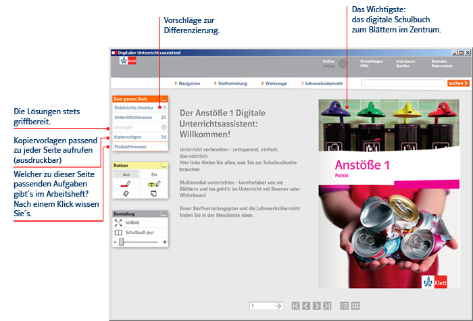Open the Lösungen entry
473x321 pixels.
140,127
